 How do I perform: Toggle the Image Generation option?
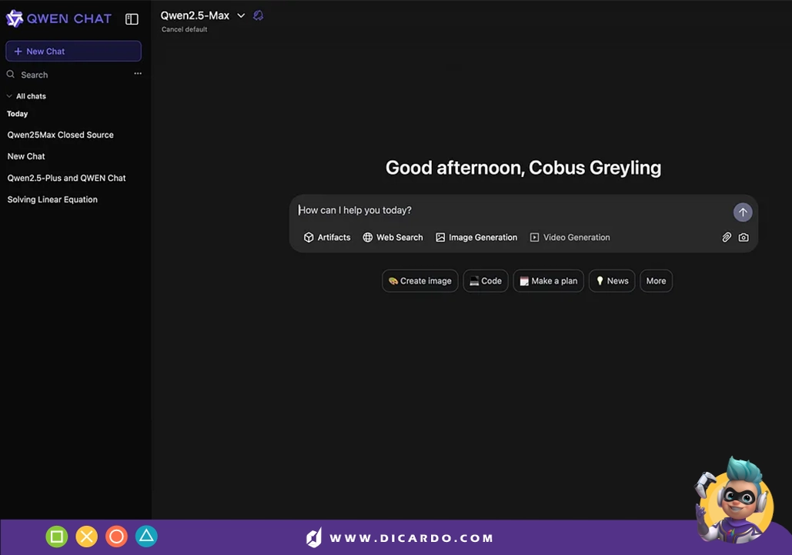(x=476, y=237)
